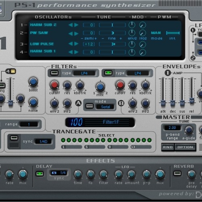202x202 pixels.
Task: Toggle the trancegate on/off switch
Action: click(14, 138)
